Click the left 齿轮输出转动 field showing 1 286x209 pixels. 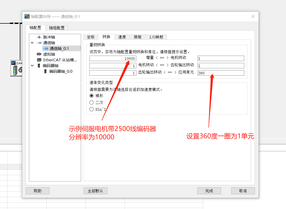coord(113,73)
